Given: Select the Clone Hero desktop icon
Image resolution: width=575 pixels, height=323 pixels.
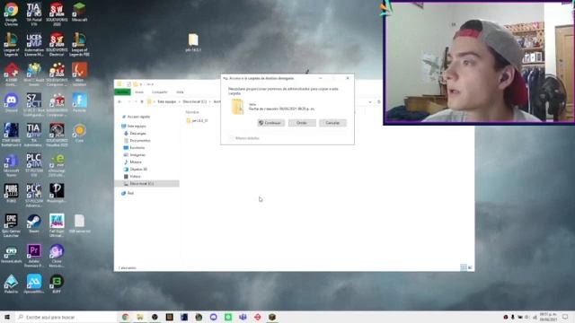Looking at the screenshot, I should [57, 256].
